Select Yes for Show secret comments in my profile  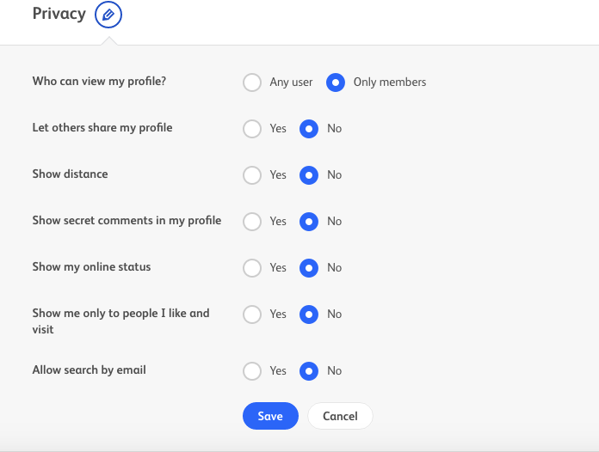[252, 222]
